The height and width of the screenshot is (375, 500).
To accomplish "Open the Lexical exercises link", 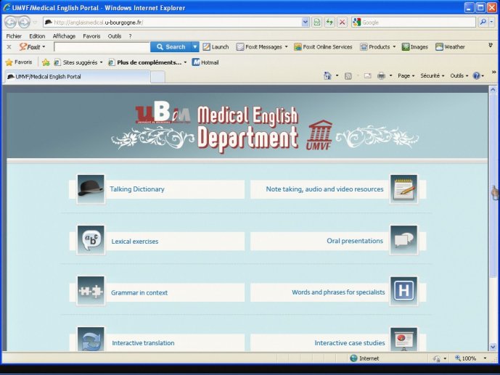I will (x=135, y=242).
